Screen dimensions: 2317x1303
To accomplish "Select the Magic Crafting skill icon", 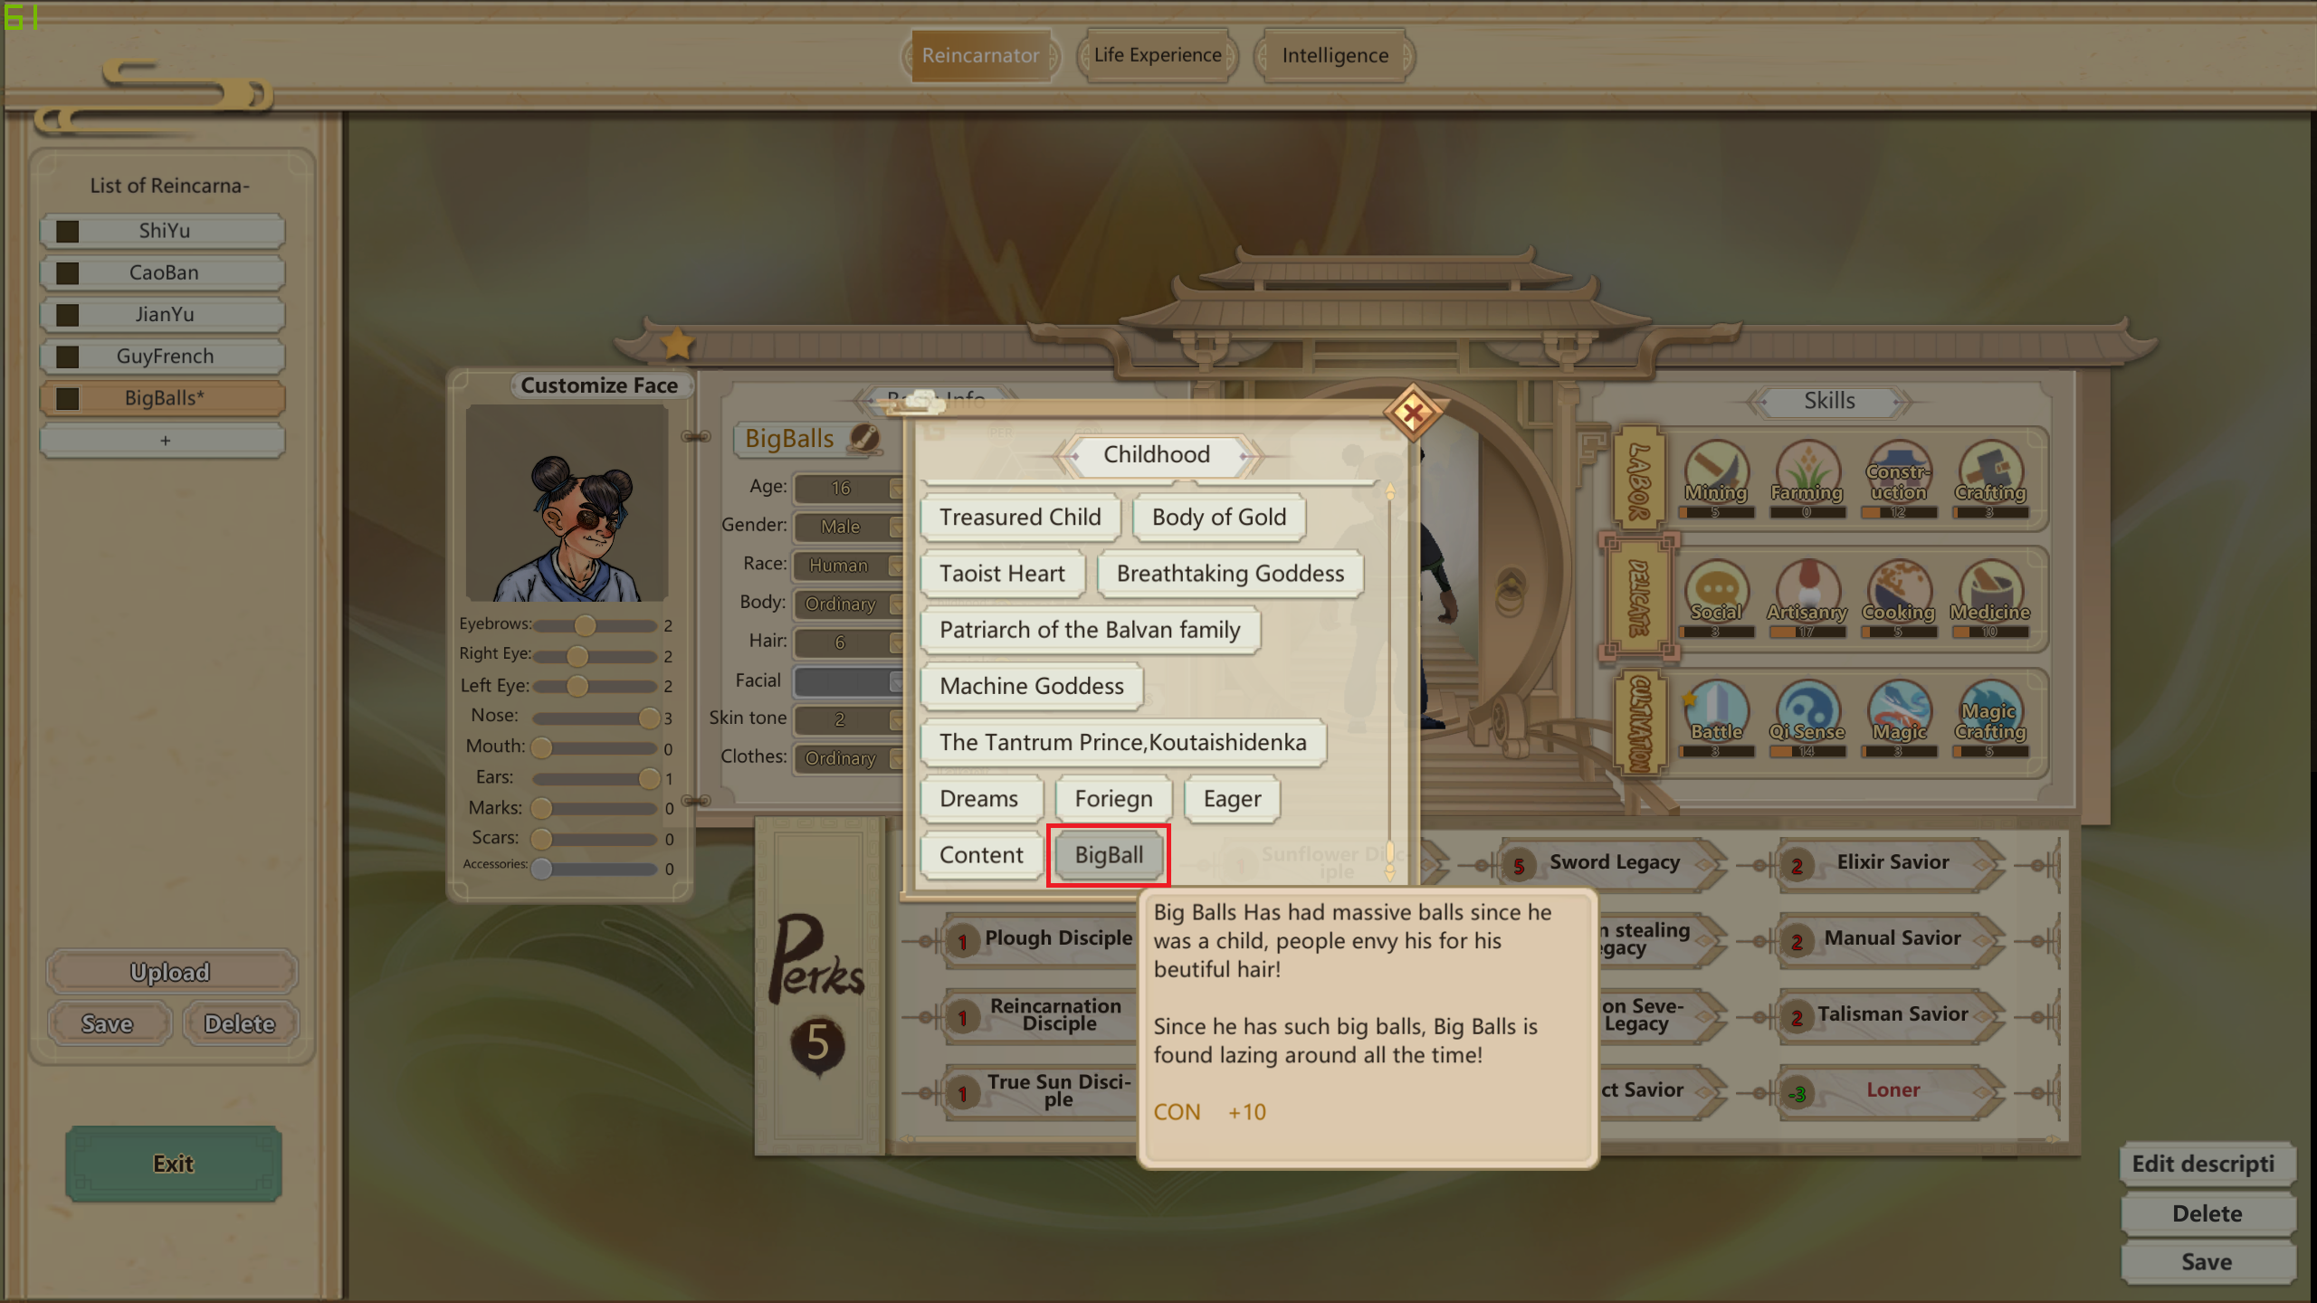I will coord(1990,711).
